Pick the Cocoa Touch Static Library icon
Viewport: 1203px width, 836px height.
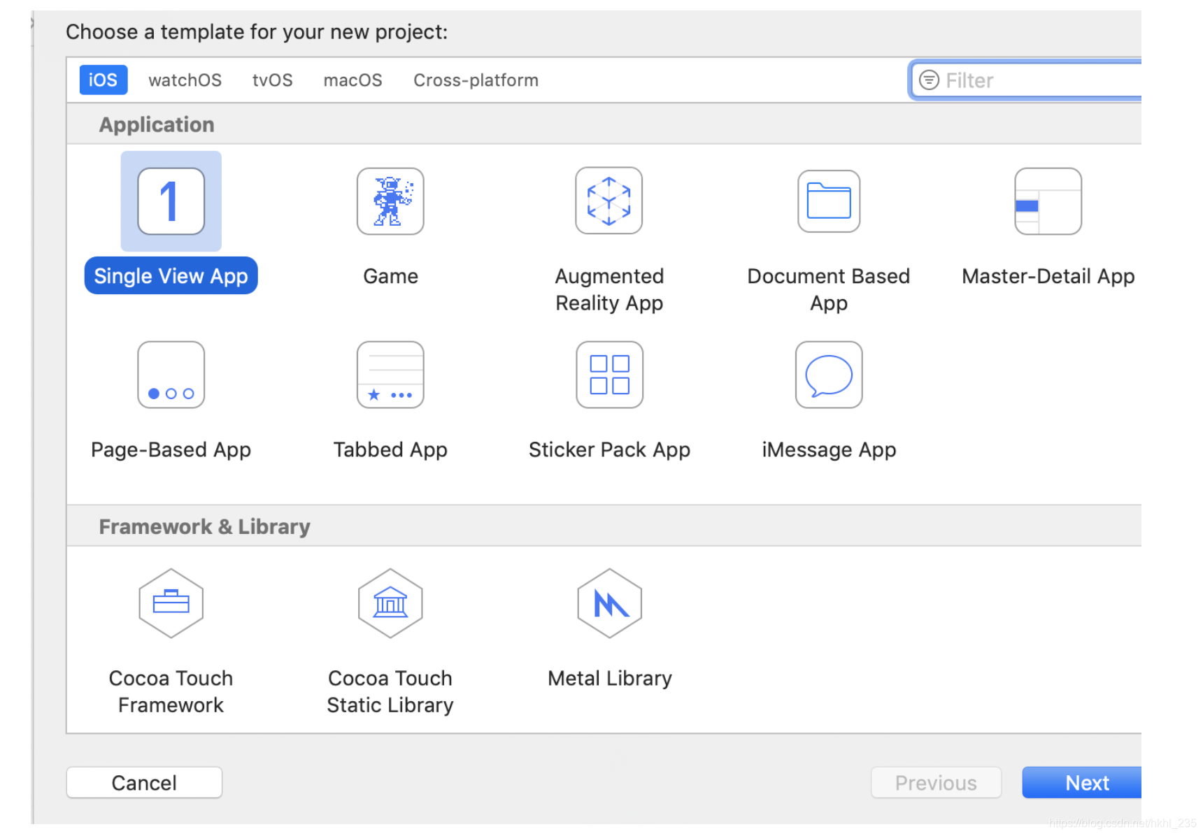[x=390, y=603]
